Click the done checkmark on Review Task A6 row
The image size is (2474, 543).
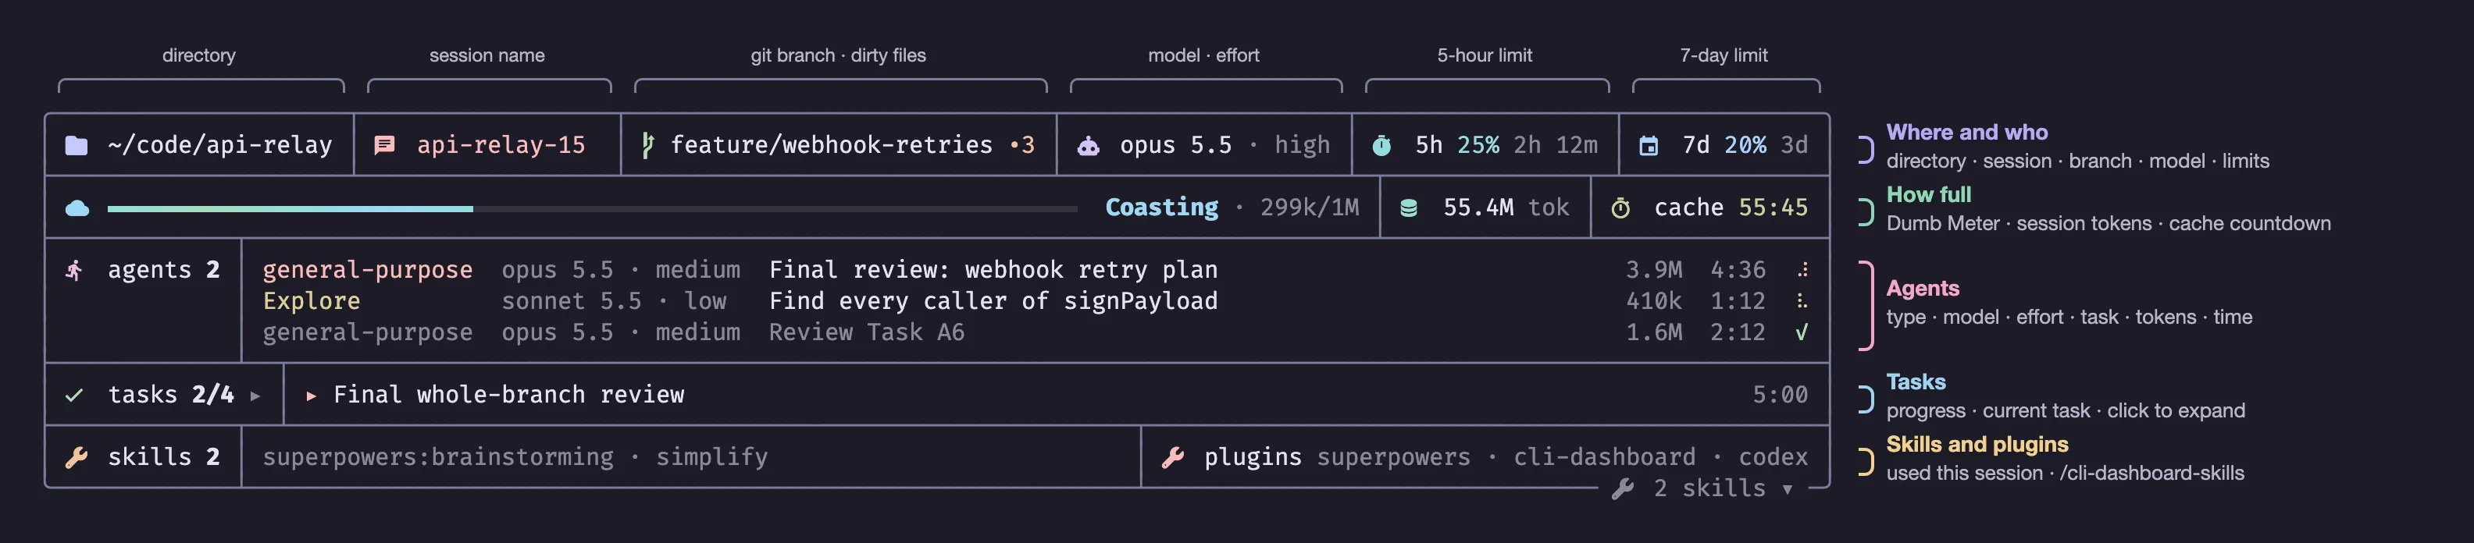coord(1802,333)
